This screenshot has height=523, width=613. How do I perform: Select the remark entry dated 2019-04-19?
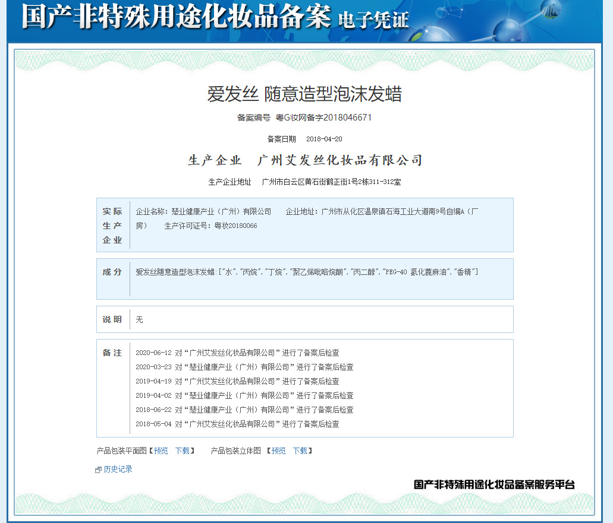pos(237,381)
